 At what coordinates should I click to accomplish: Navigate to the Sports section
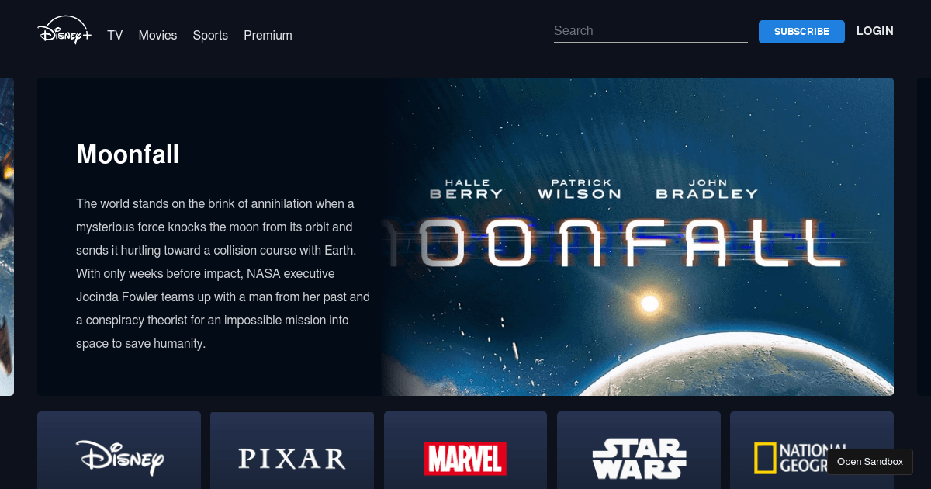click(210, 35)
